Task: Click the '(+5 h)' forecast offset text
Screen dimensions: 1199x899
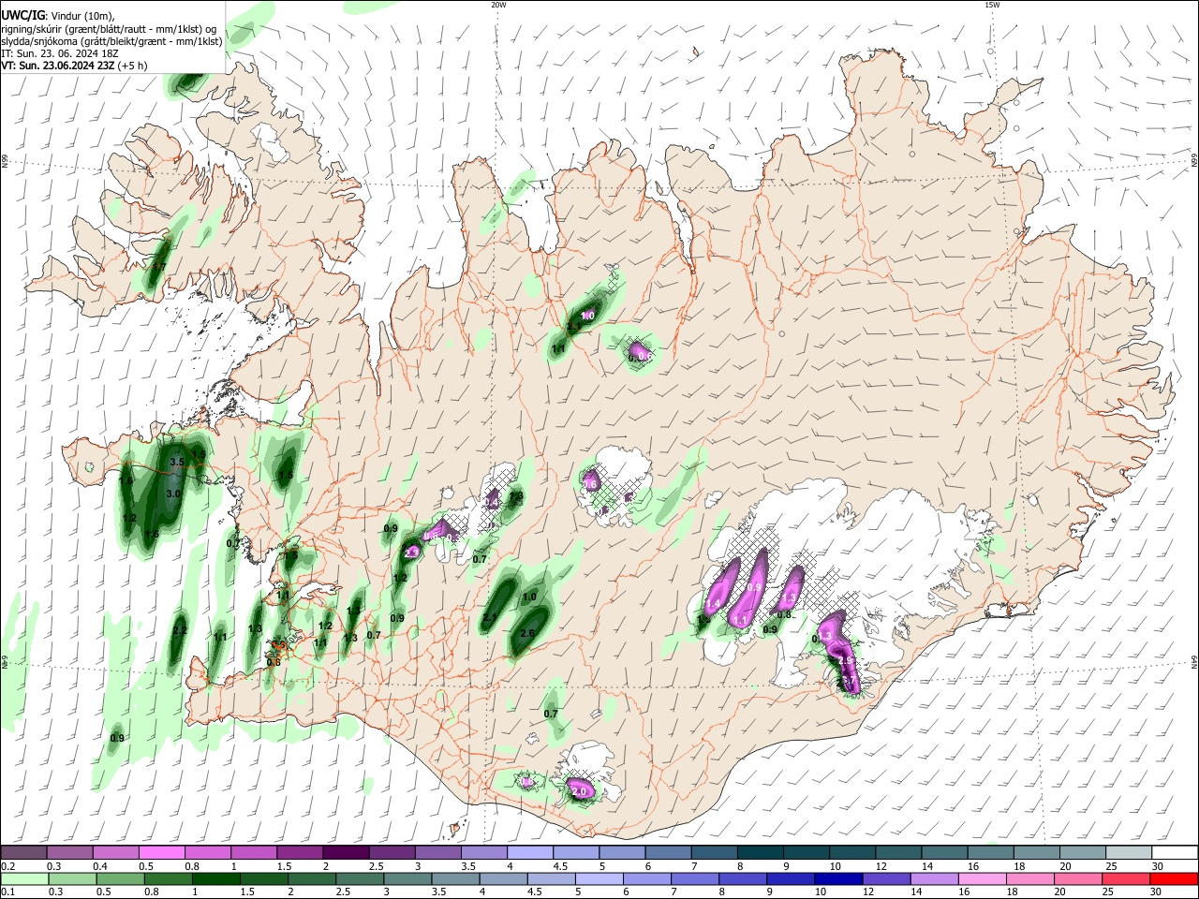Action: pos(132,66)
